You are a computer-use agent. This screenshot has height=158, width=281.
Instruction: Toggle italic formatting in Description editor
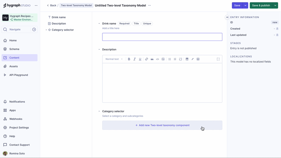[x=135, y=59]
